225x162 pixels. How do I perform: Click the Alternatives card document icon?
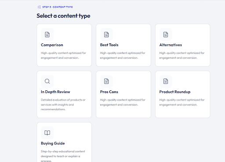[166, 35]
